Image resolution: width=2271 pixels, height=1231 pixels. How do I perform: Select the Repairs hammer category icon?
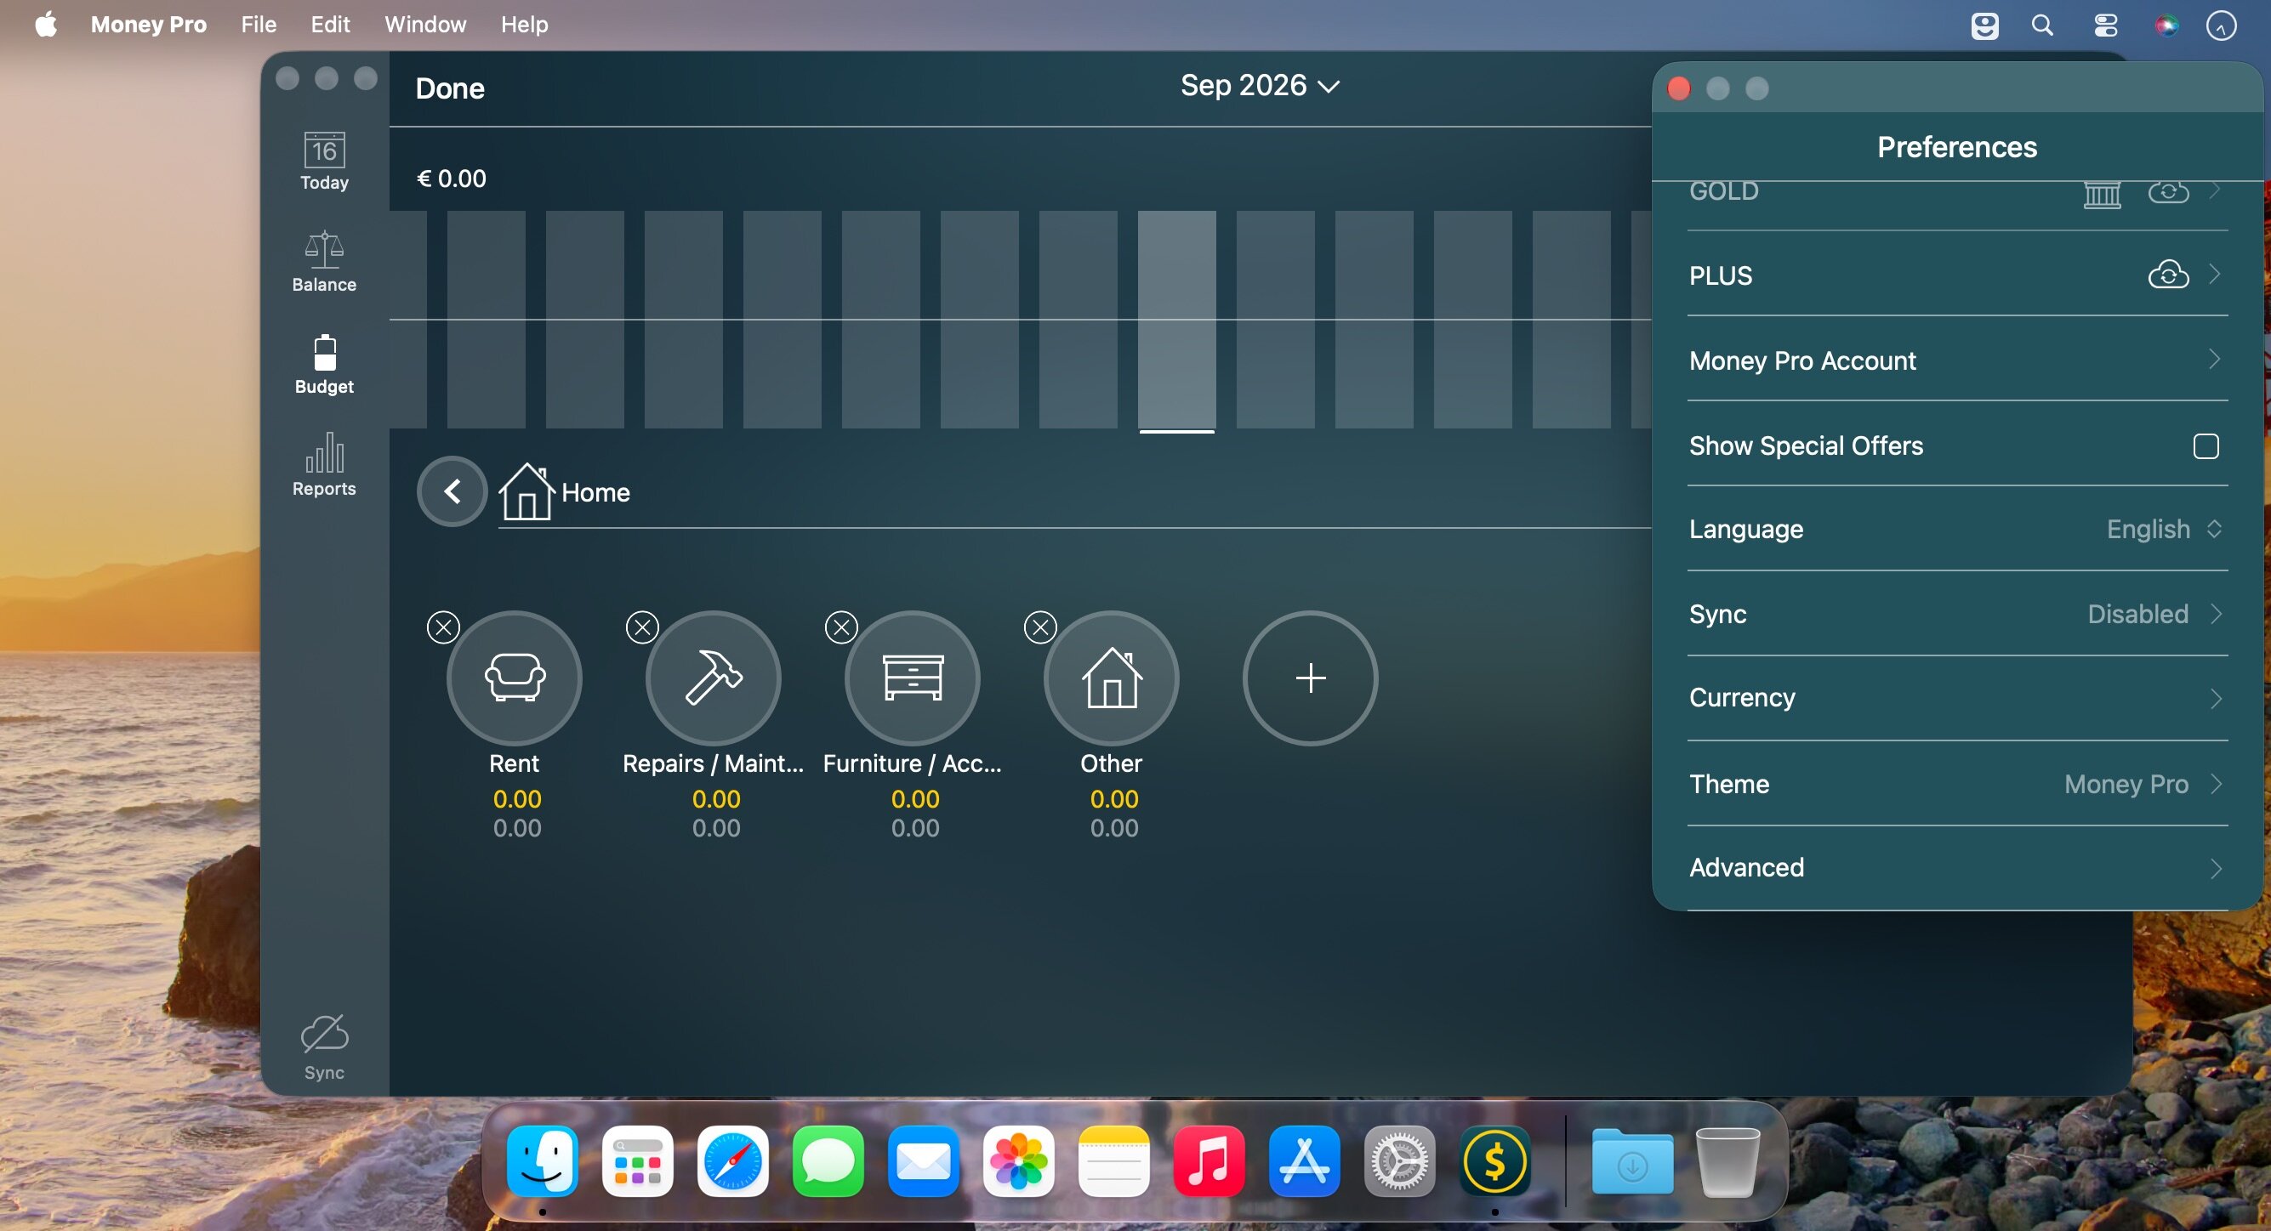[x=714, y=678]
